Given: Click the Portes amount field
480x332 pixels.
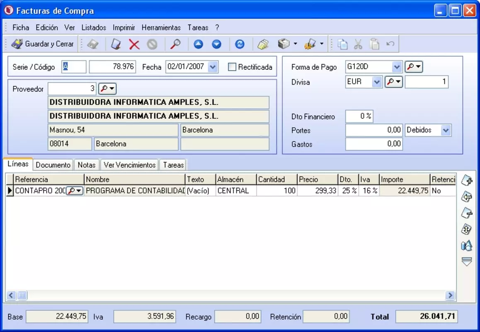Looking at the screenshot, I should click(x=374, y=130).
